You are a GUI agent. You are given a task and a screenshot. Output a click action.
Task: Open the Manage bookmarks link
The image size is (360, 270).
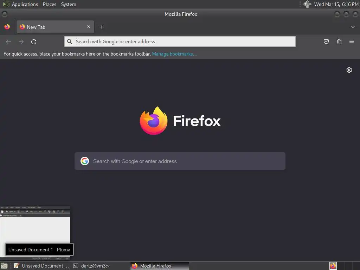tap(174, 54)
